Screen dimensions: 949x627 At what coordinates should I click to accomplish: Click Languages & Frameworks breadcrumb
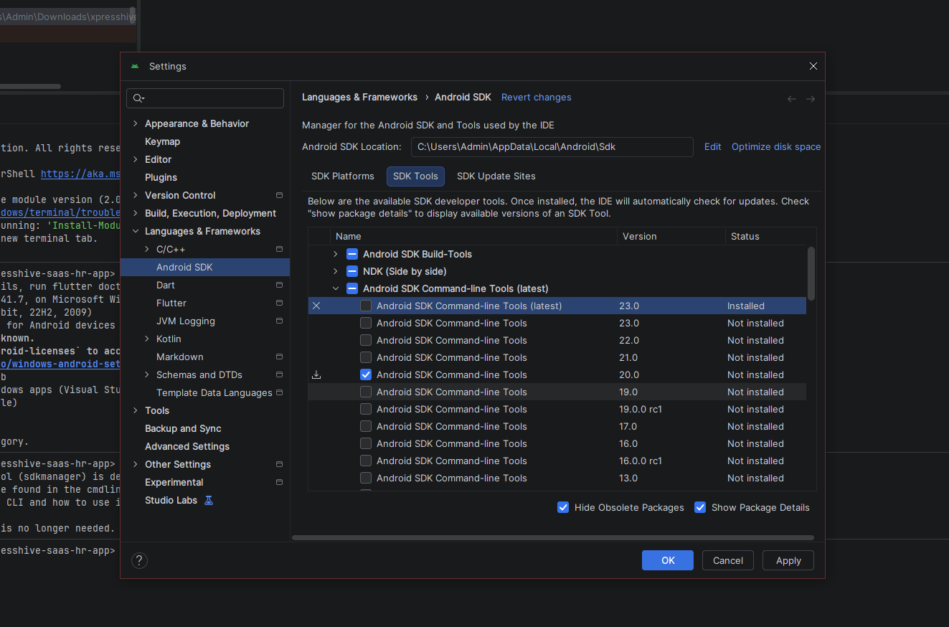point(359,97)
